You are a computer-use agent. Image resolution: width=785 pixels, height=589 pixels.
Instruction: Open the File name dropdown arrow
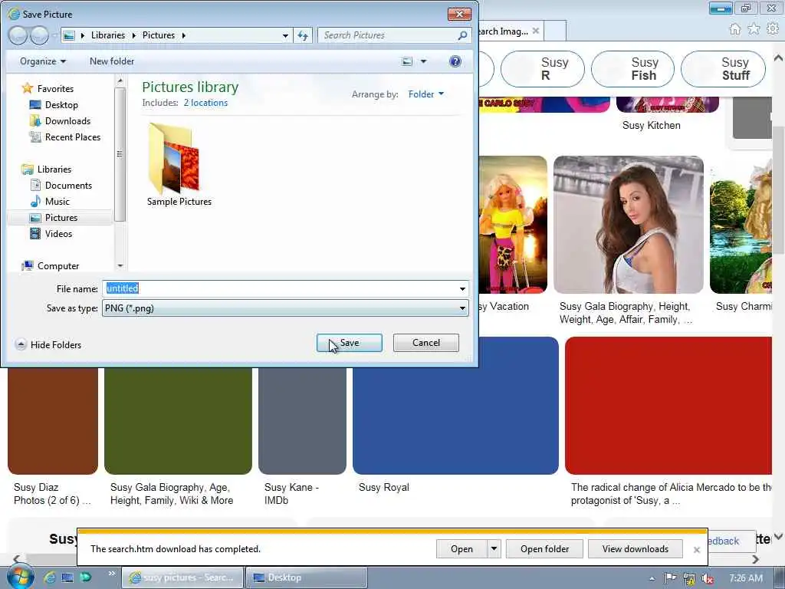(x=462, y=289)
